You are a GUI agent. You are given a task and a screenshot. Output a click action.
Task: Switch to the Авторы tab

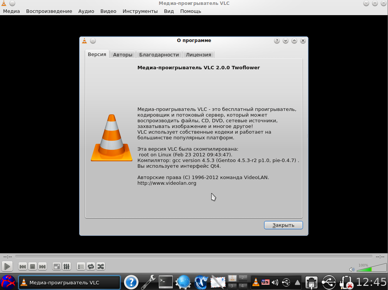coord(123,55)
